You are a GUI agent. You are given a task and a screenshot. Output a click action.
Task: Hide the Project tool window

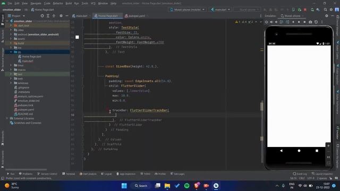[x=66, y=16]
